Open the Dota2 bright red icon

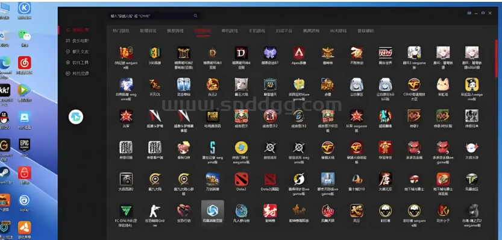coord(242,179)
